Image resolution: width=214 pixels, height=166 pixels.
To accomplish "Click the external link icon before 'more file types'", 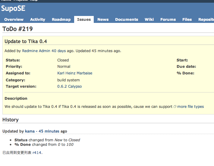I will [175, 107].
